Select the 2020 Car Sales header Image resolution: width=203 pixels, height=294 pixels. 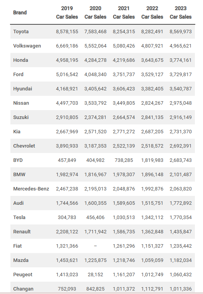[x=95, y=13]
